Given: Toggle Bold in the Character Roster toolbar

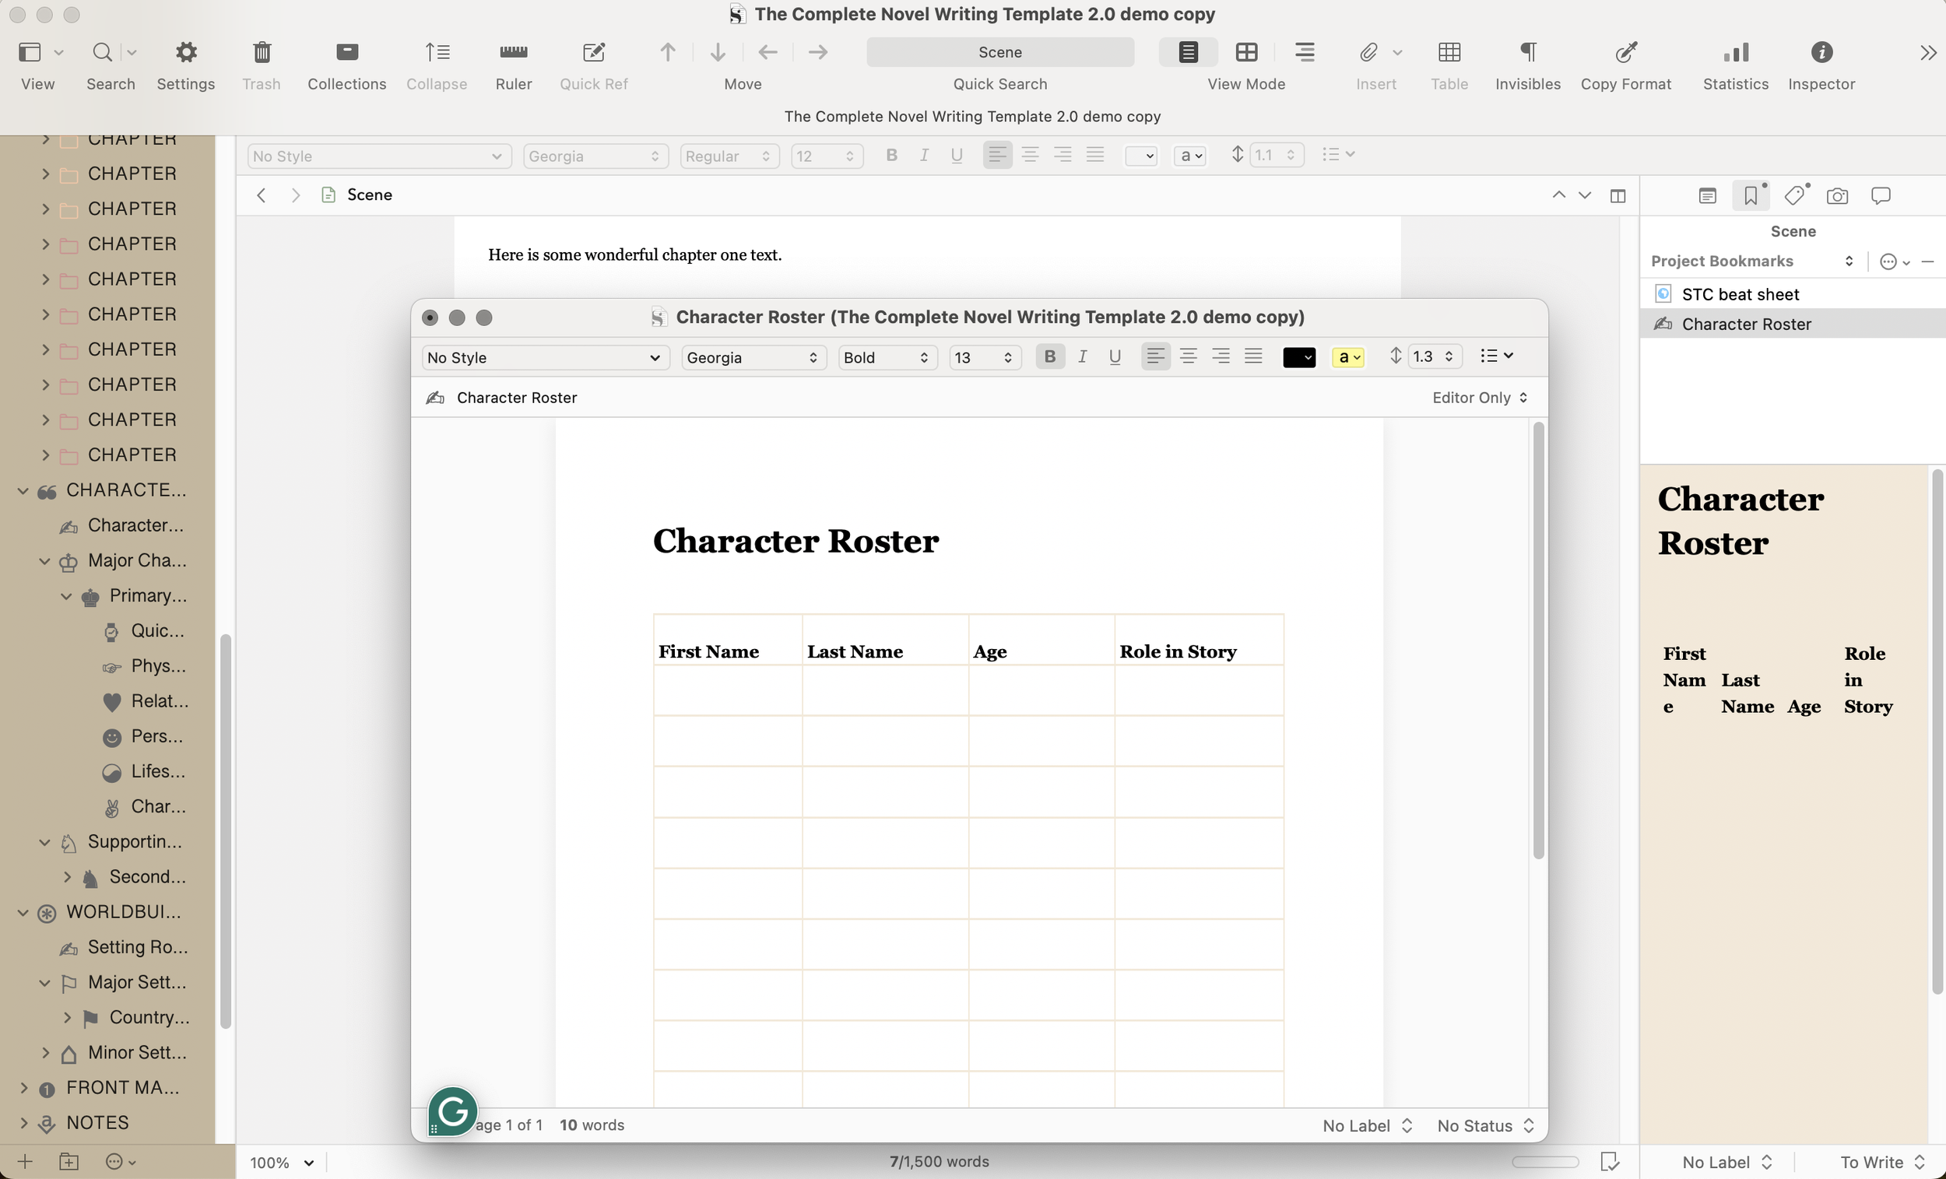Looking at the screenshot, I should click(x=1049, y=356).
